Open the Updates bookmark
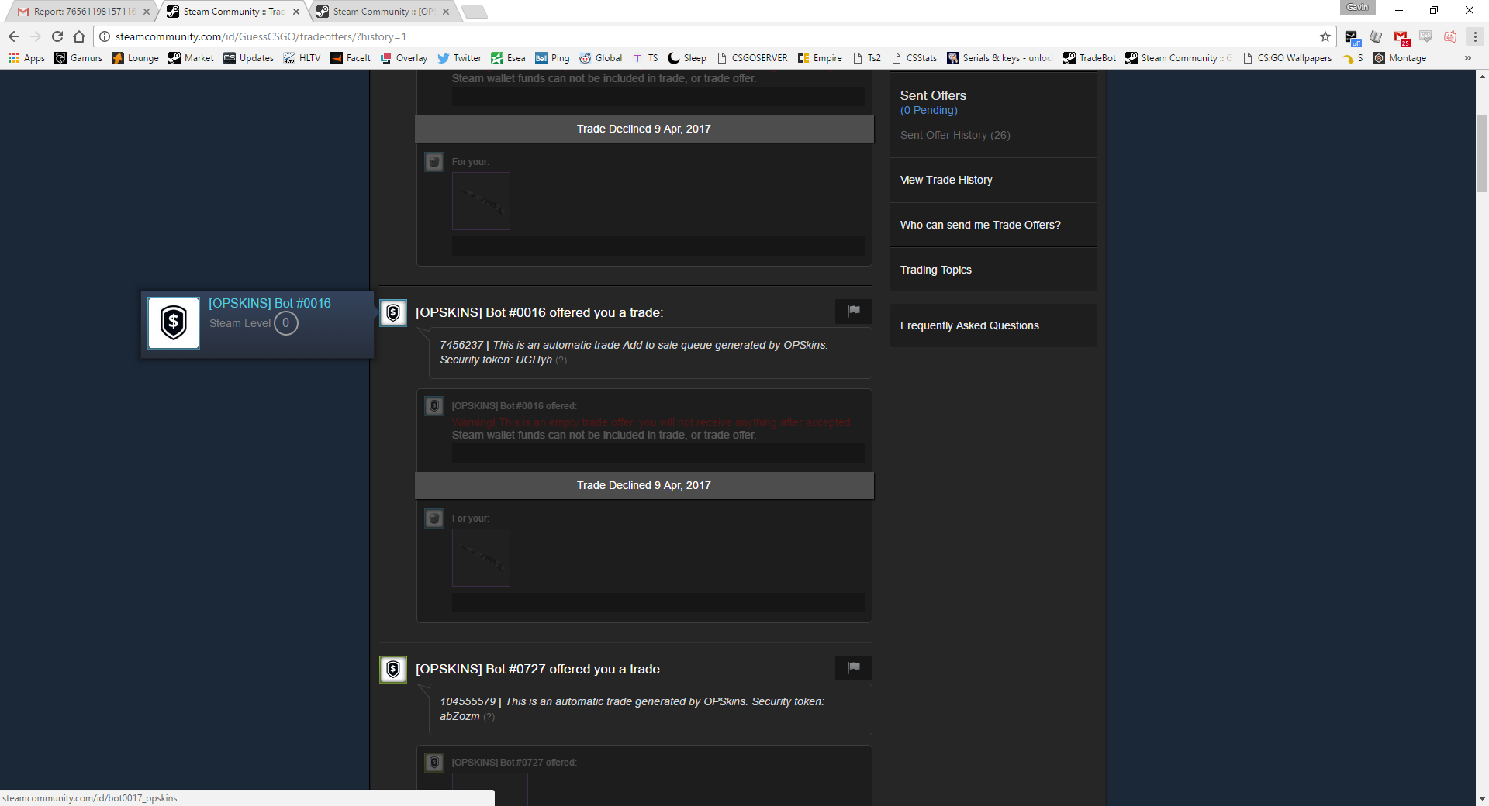 248,58
